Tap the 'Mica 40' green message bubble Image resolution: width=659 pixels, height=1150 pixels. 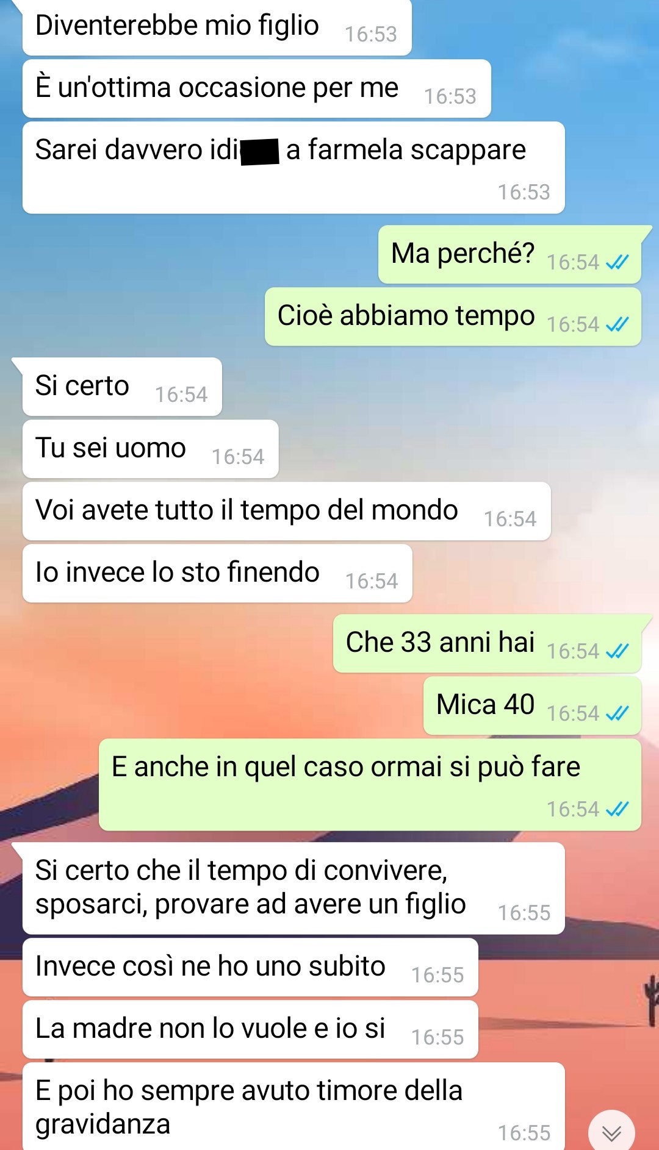click(532, 705)
